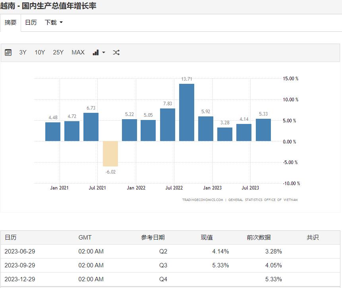This screenshot has width=342, height=288.
Task: Switch to the 日历 tab
Action: (31, 23)
